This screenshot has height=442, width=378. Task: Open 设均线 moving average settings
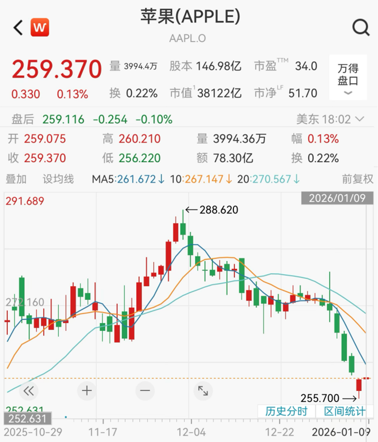58,179
